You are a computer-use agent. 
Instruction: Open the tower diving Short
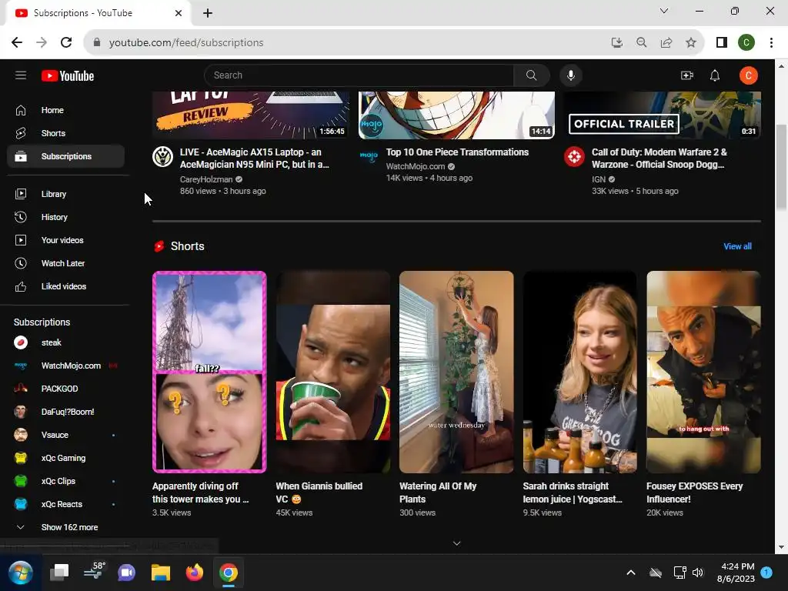pos(209,372)
